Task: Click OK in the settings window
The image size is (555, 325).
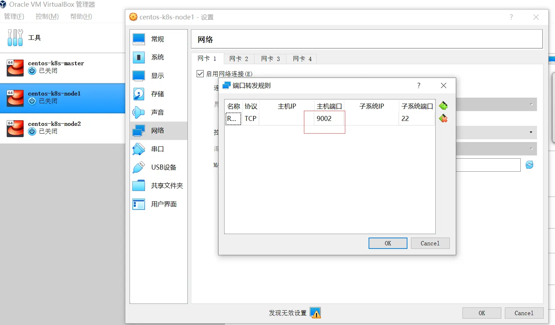Action: coord(482,313)
